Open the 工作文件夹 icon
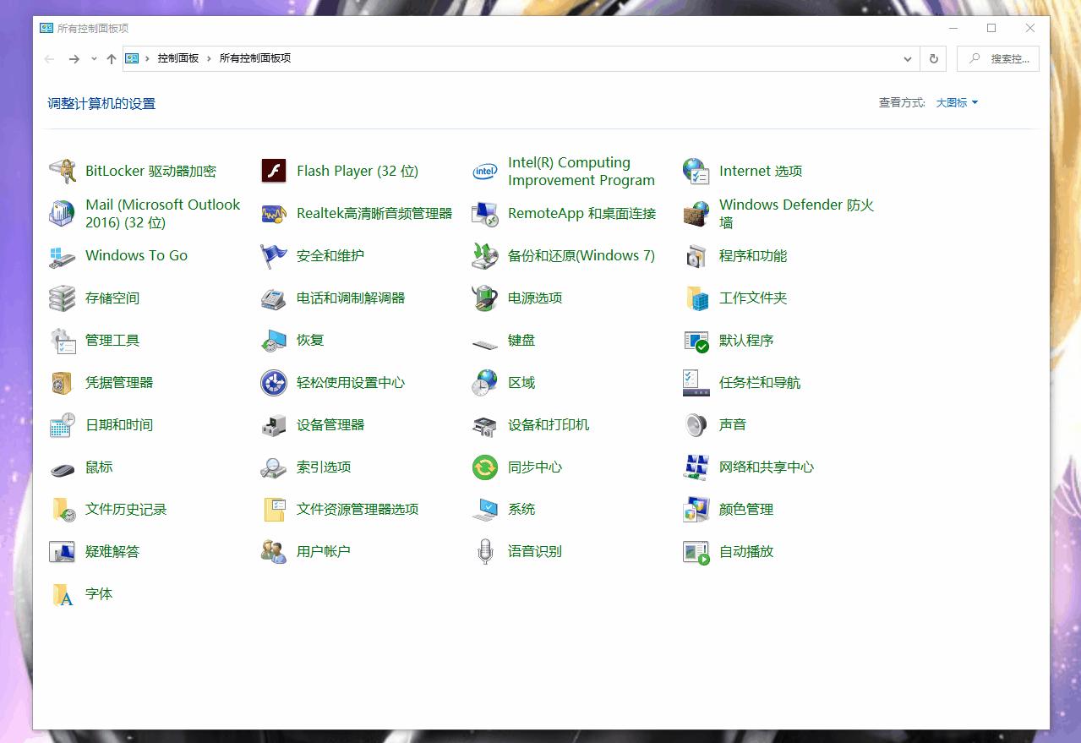 coord(696,298)
